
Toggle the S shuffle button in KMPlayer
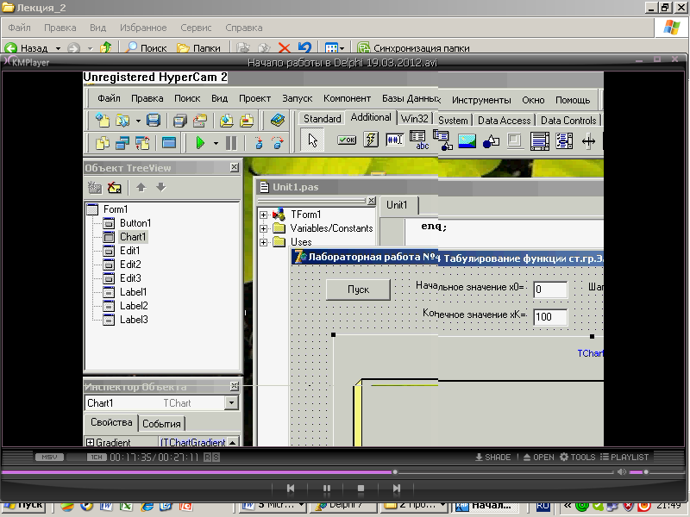(x=216, y=458)
